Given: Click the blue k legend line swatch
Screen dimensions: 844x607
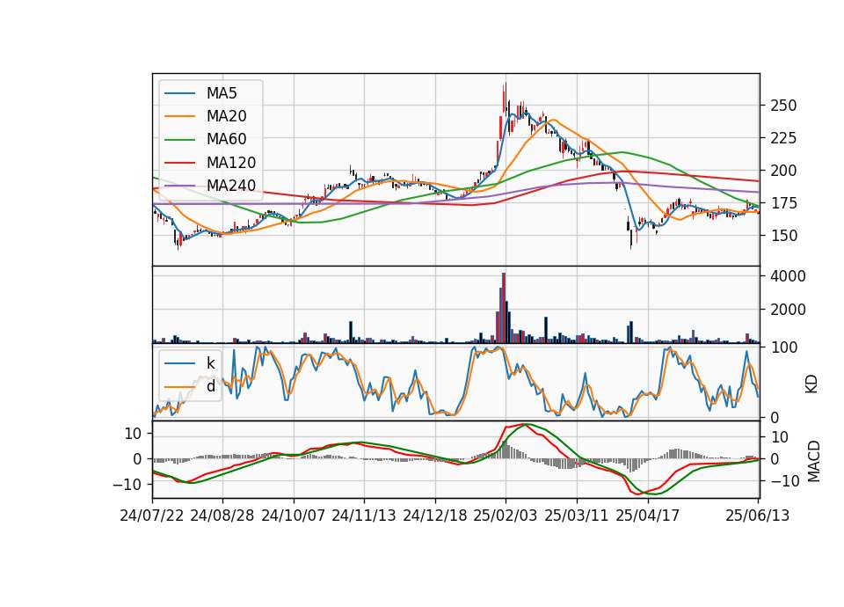Looking at the screenshot, I should (x=179, y=363).
